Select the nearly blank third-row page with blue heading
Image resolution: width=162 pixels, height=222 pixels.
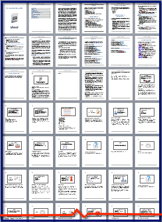coord(15,85)
